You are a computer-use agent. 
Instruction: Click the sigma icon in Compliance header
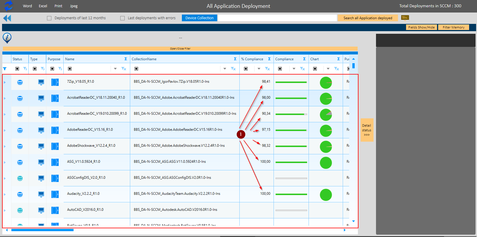(x=304, y=59)
